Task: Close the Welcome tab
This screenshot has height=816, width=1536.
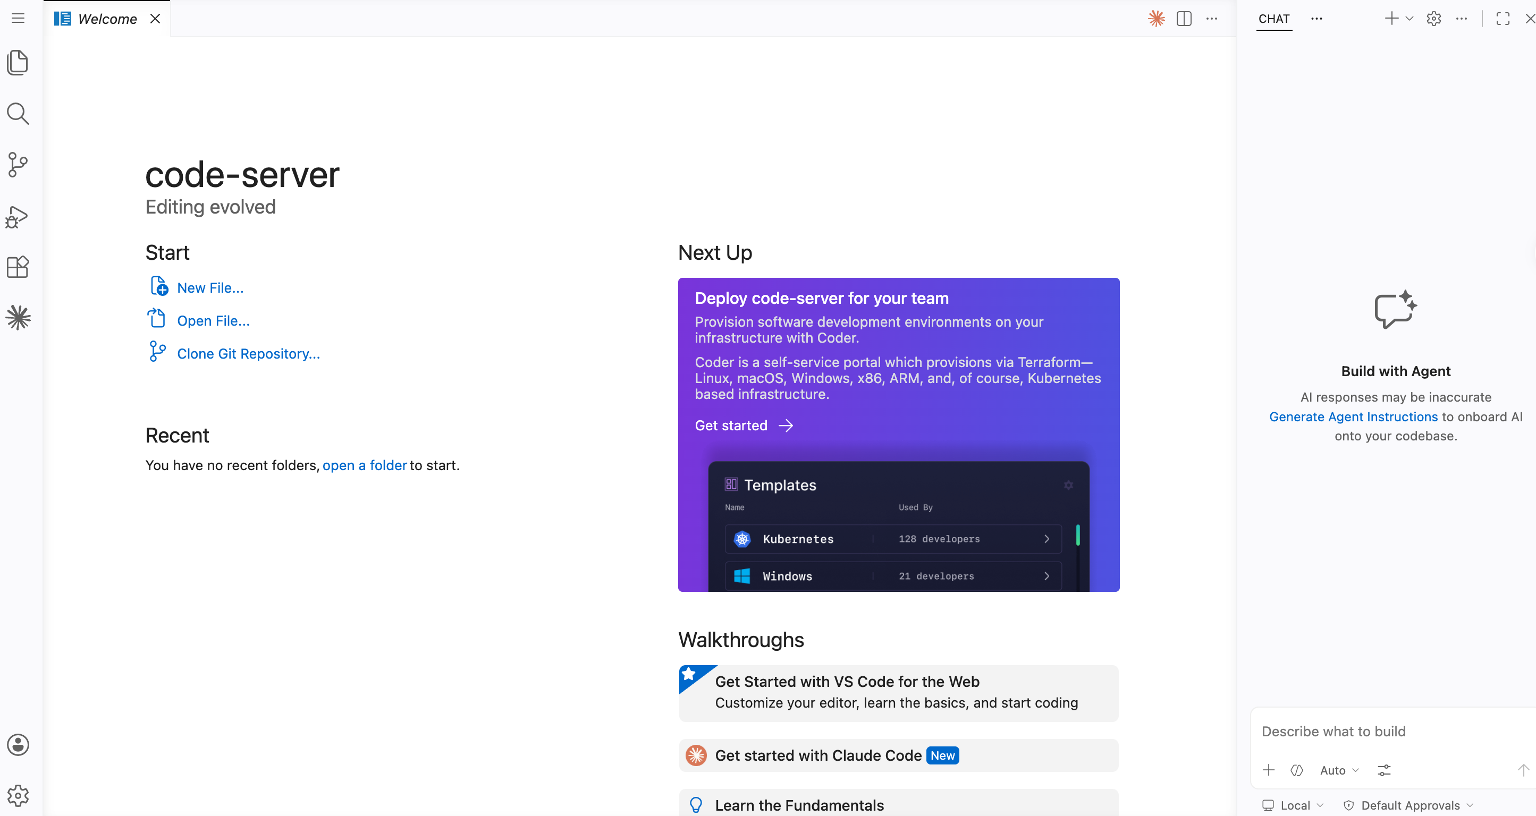Action: click(x=155, y=19)
